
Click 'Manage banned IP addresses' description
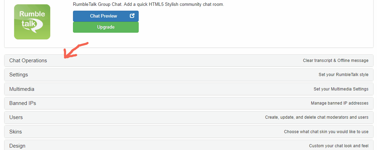pos(340,103)
